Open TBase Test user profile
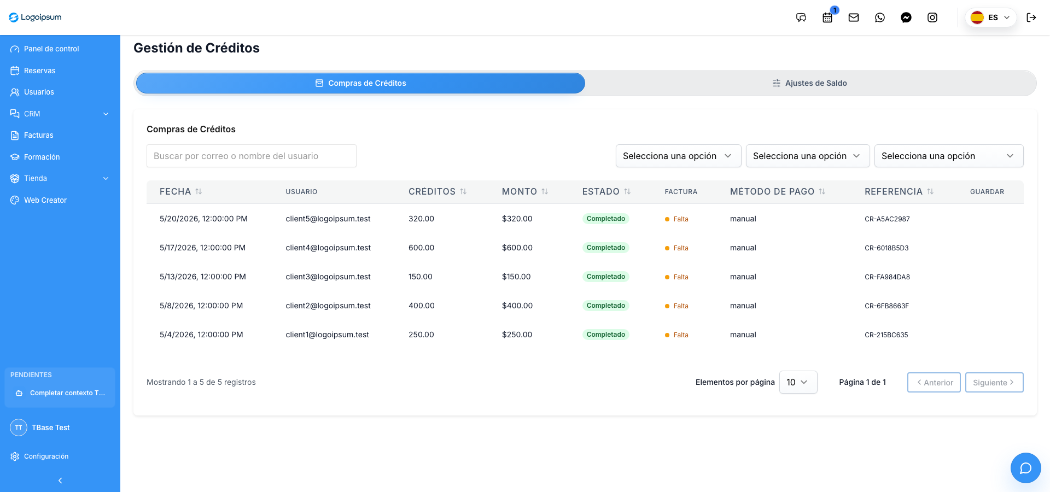This screenshot has height=492, width=1050. 51,427
